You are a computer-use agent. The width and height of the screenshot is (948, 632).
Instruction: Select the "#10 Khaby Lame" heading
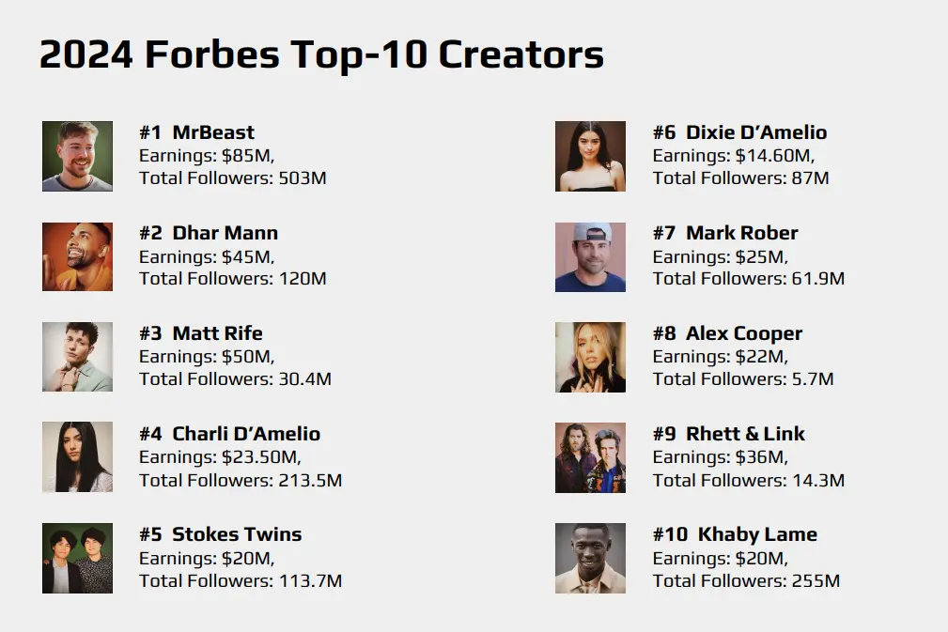734,534
